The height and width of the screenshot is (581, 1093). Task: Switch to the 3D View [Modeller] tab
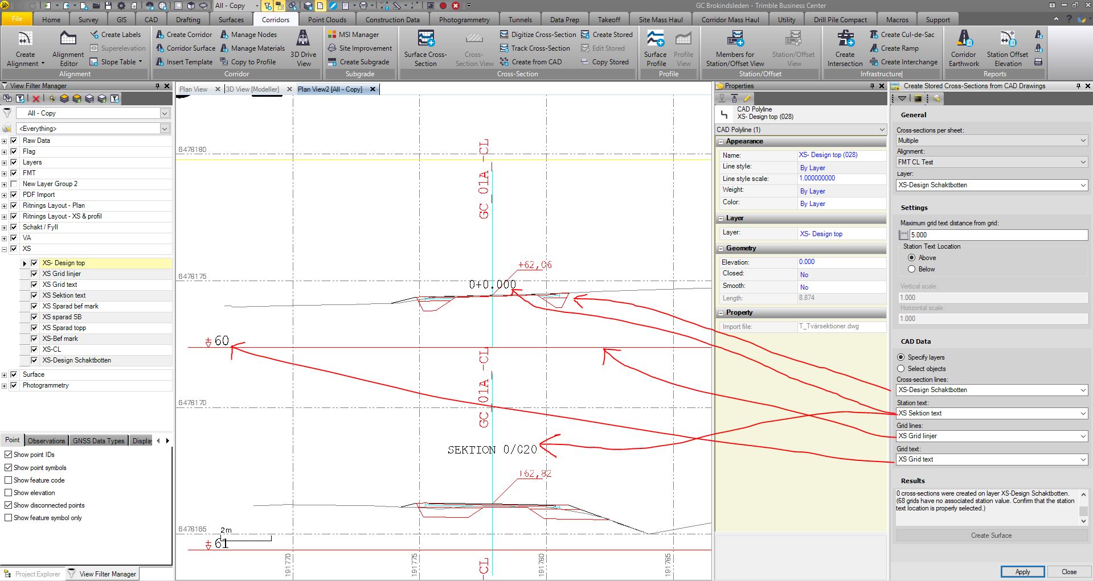click(x=253, y=89)
